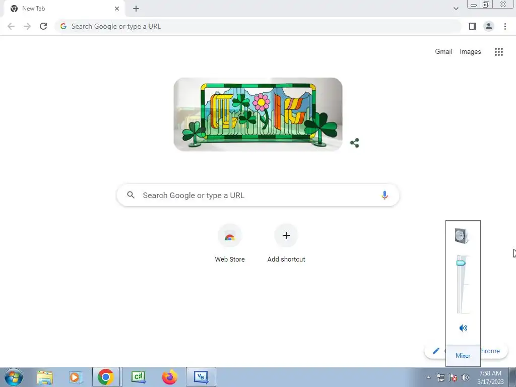Open the Action Center flag icon
The image size is (516, 387).
[x=453, y=377]
